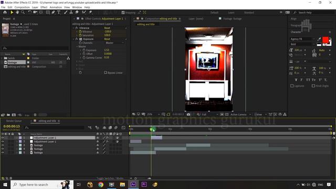The height and width of the screenshot is (189, 336).
Task: Collapse the Vibrance effect group
Action: coord(73,28)
